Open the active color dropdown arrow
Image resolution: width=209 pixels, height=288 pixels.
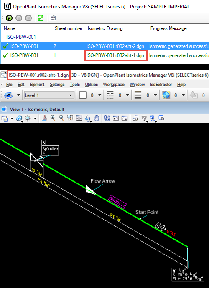pyautogui.click(x=99, y=95)
